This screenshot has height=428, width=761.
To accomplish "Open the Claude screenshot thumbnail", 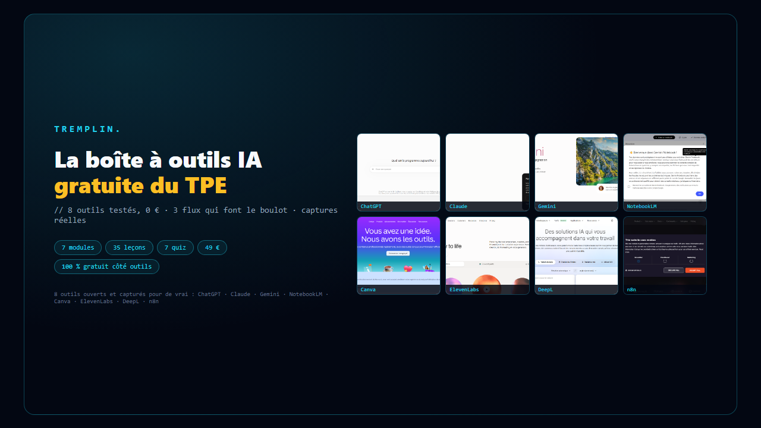I will tap(488, 172).
